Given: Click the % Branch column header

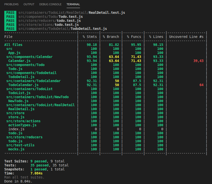Looking at the screenshot, I should click(111, 37).
